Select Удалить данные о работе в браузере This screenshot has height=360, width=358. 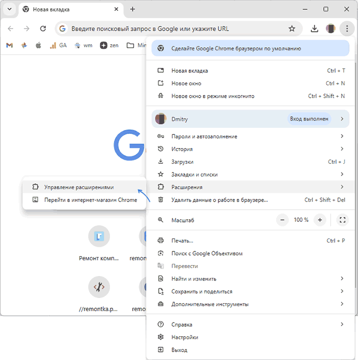(250, 200)
